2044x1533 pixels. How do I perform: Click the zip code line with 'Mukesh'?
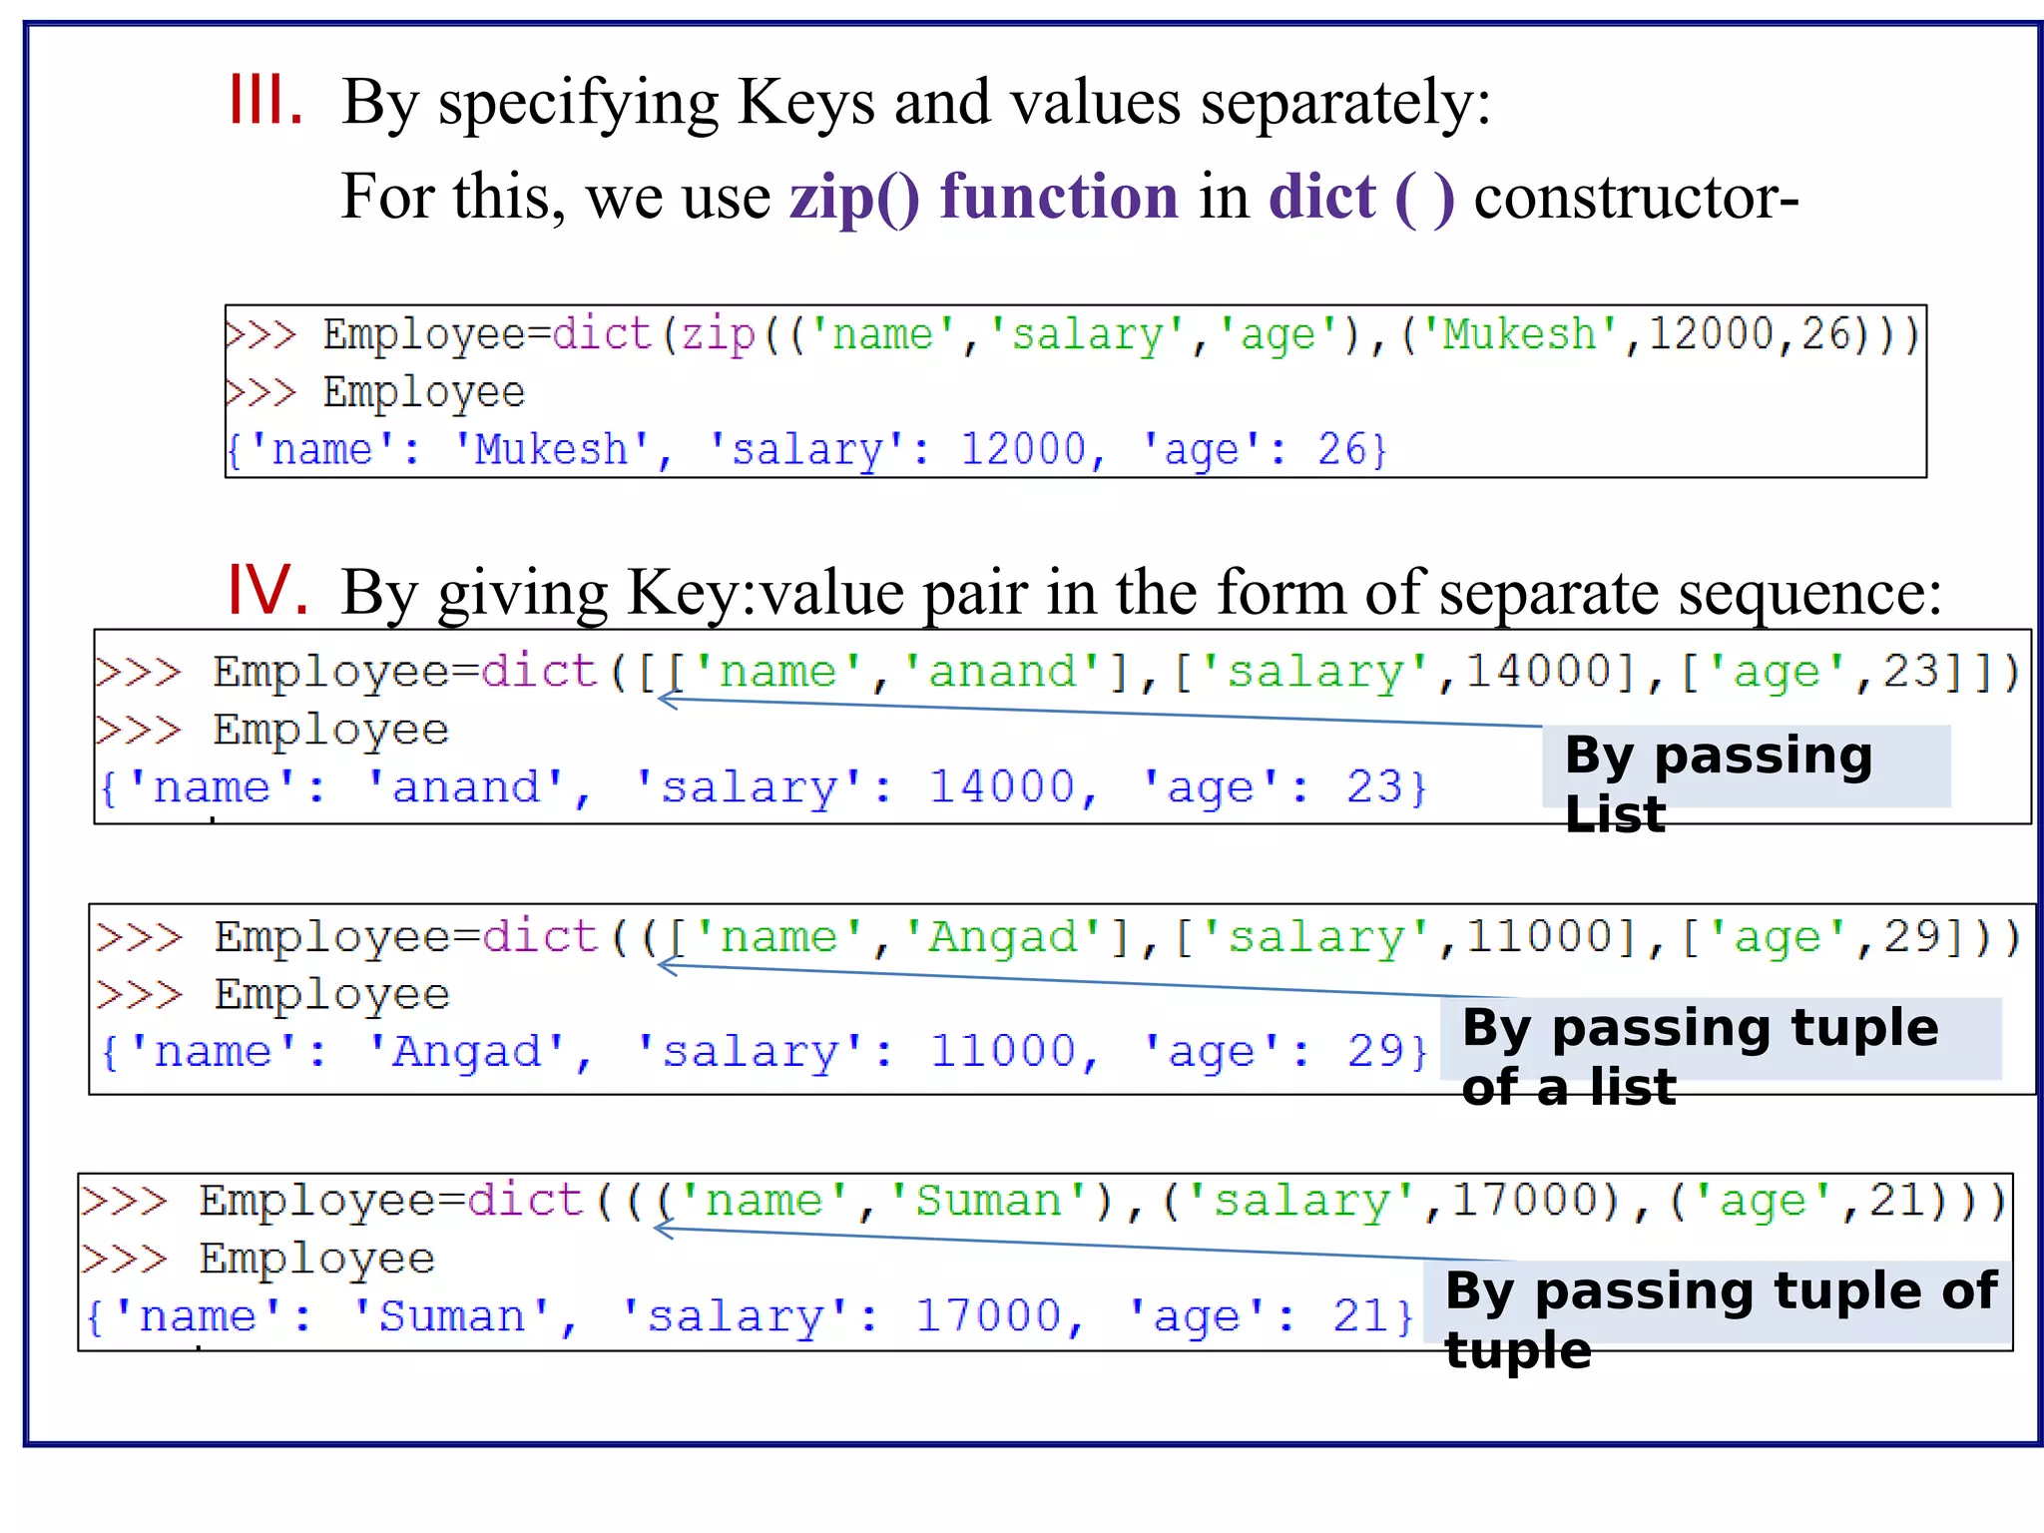[1073, 334]
